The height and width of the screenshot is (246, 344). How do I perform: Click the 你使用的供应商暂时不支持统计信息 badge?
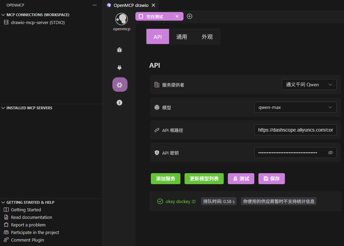click(x=279, y=201)
